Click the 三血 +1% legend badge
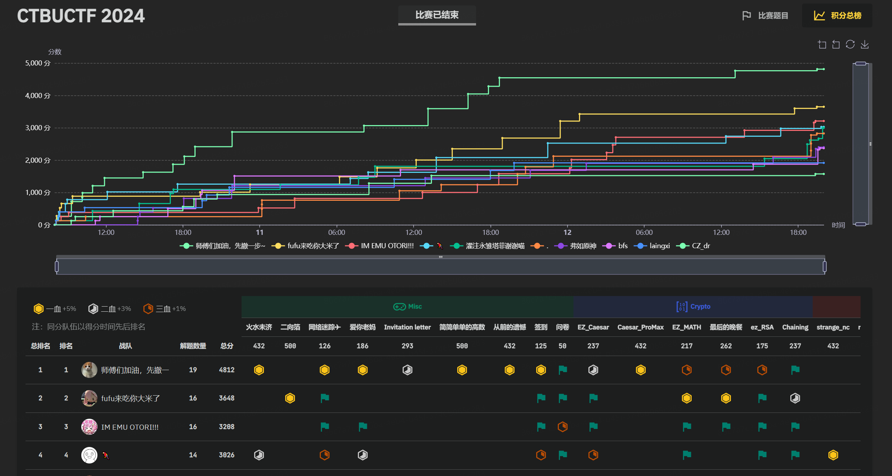 pyautogui.click(x=164, y=309)
